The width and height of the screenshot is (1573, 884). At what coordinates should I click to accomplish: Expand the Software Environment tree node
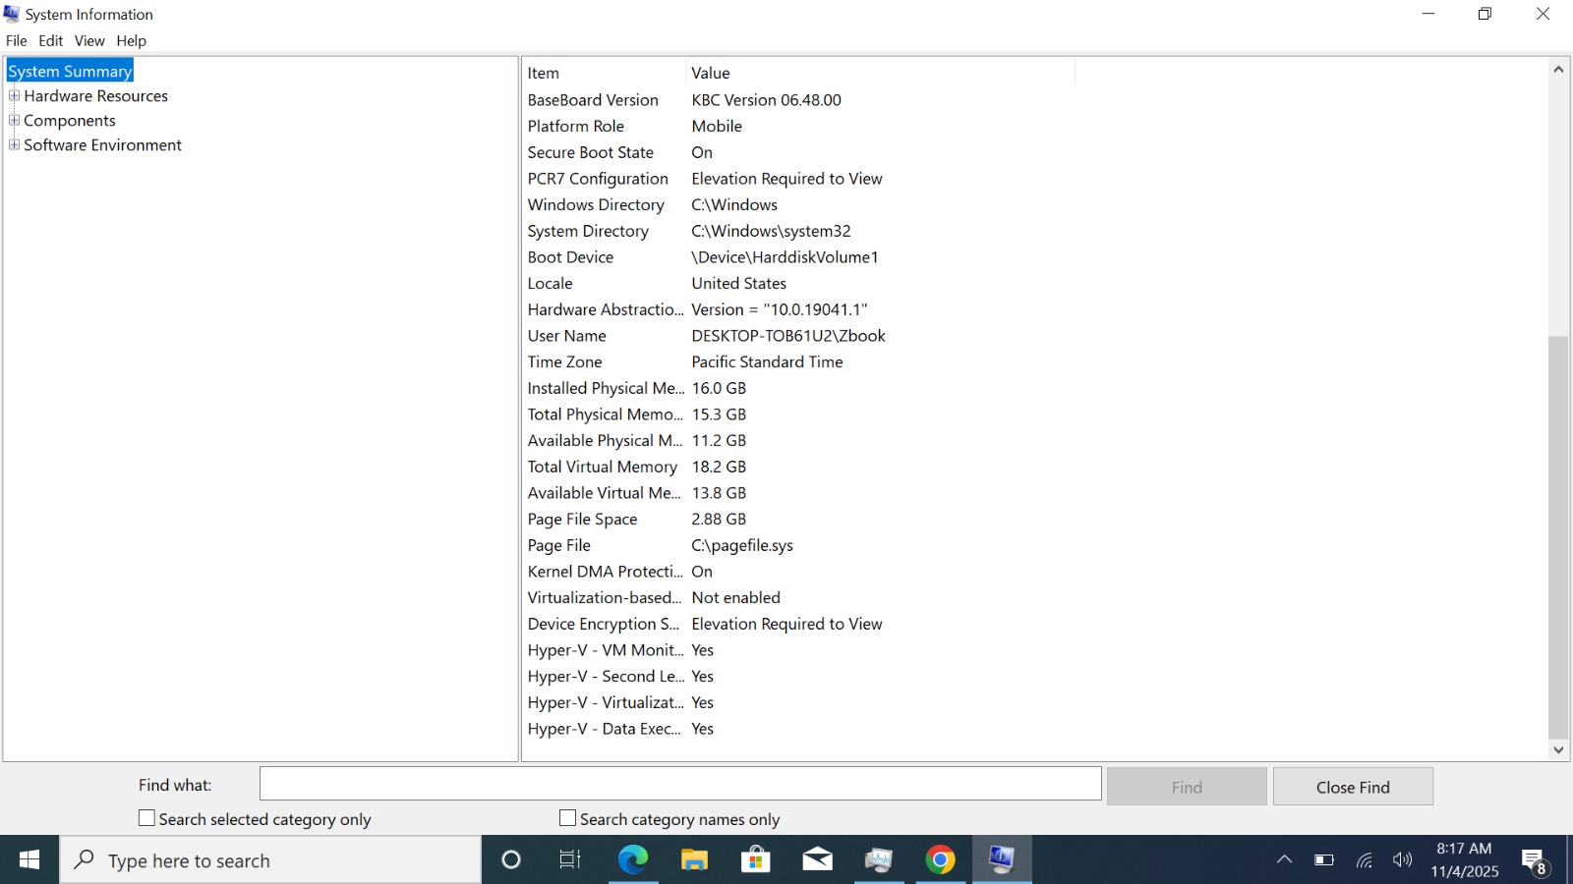14,145
